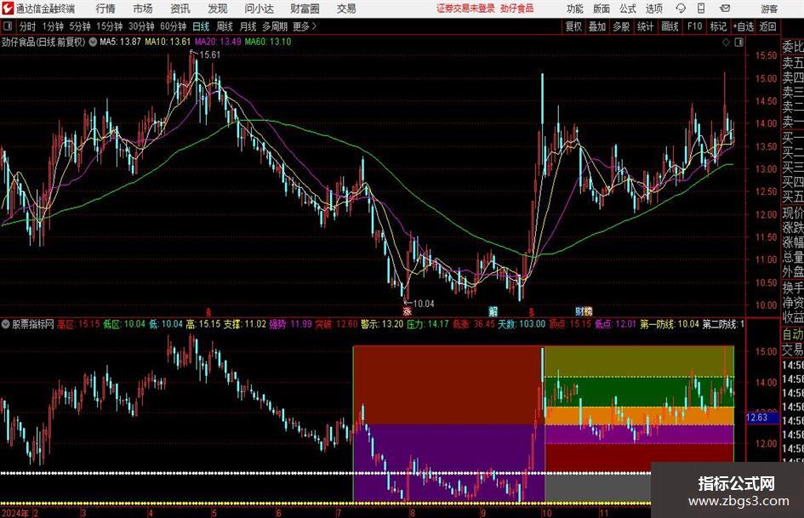Screen dimensions: 804x518
Task: Select the 日线 daily period tab
Action: point(201,26)
